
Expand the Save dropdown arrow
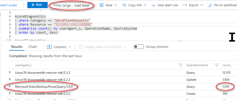click(x=116, y=5)
